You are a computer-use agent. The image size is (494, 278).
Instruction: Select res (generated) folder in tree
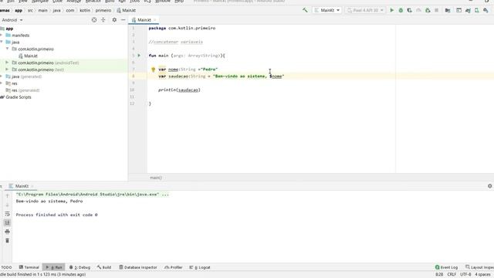click(x=22, y=90)
